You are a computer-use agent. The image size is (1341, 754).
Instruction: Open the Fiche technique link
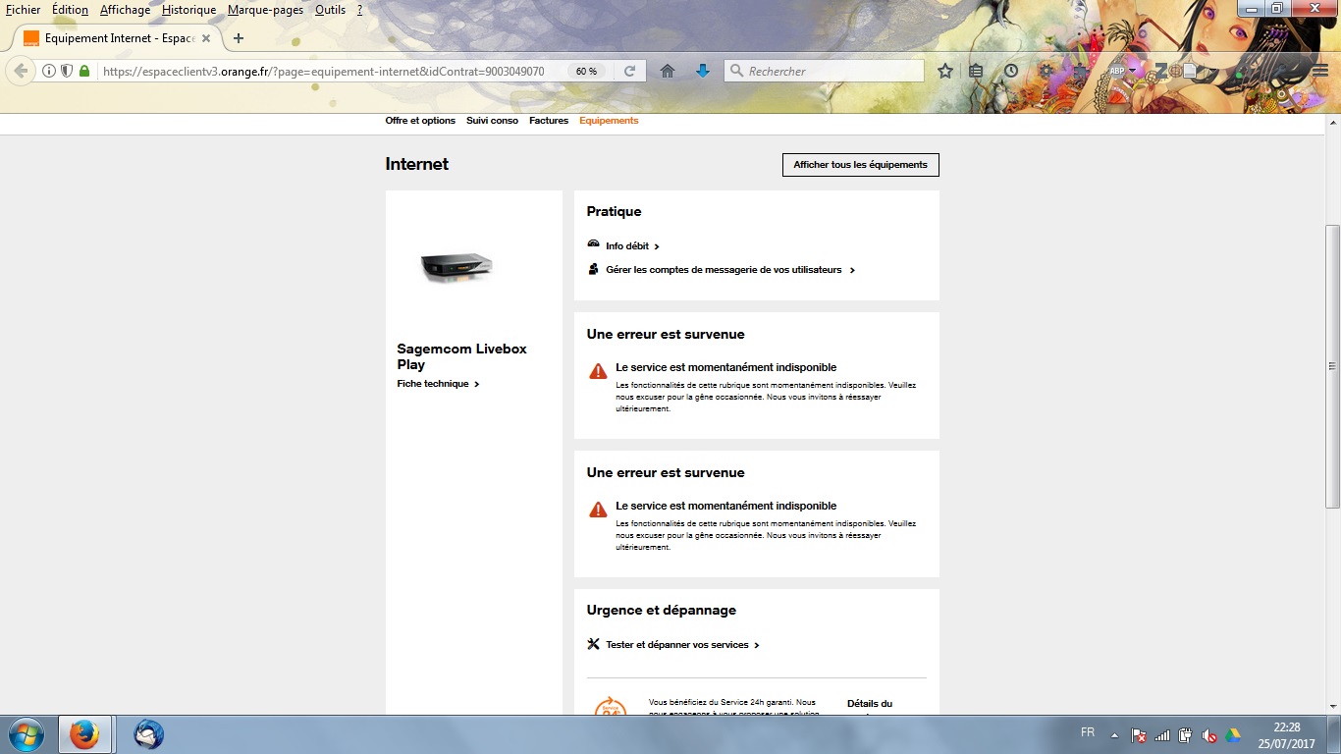tap(438, 384)
